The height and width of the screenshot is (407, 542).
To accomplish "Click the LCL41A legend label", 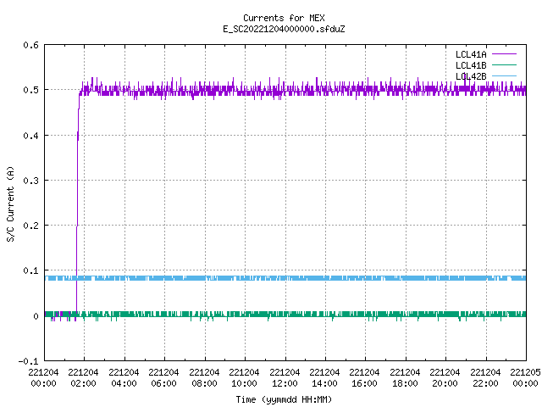I will pos(471,54).
